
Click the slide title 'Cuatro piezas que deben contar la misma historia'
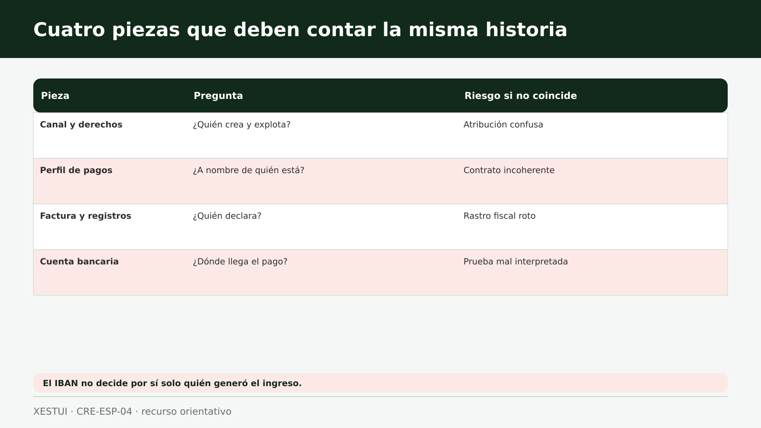[300, 29]
